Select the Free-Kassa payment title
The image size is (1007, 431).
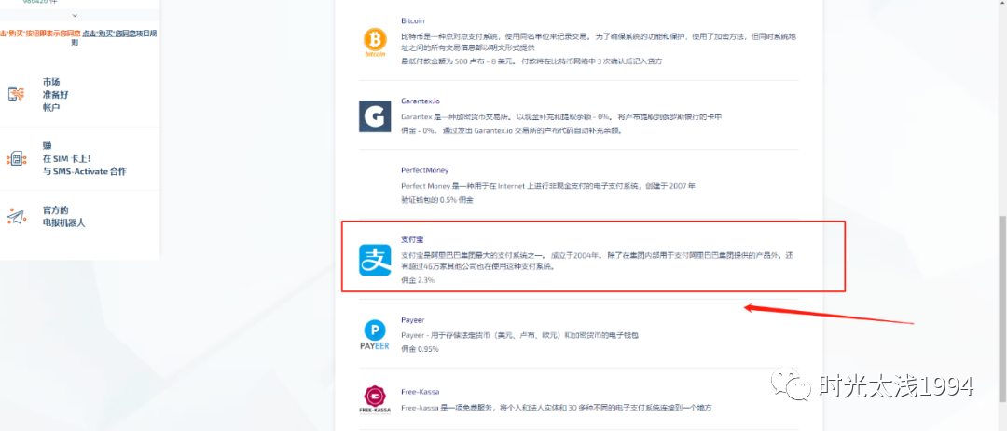pos(420,391)
